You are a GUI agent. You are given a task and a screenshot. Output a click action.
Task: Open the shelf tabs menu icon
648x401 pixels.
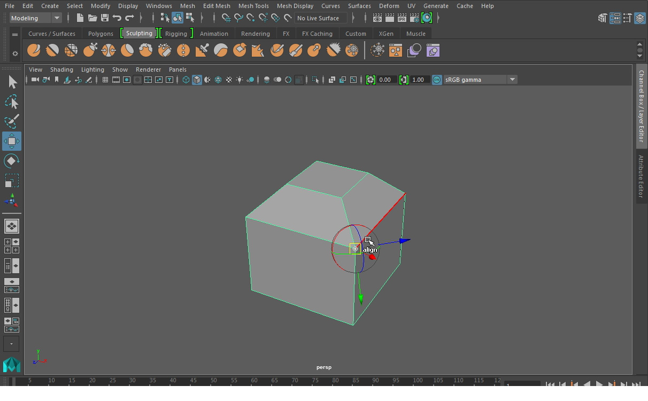[15, 34]
